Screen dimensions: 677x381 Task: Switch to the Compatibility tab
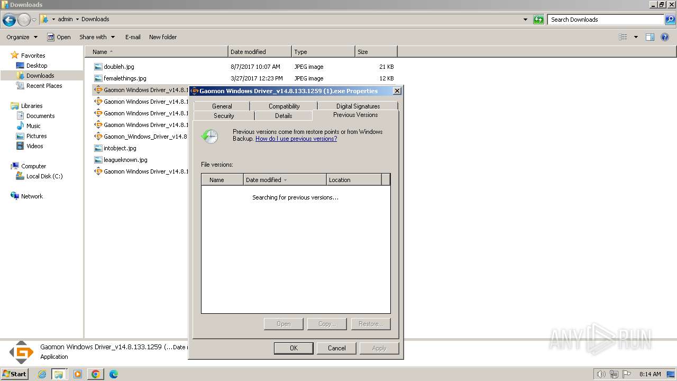[x=284, y=106]
